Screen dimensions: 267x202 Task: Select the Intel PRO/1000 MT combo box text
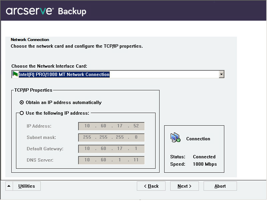pyautogui.click(x=64, y=75)
